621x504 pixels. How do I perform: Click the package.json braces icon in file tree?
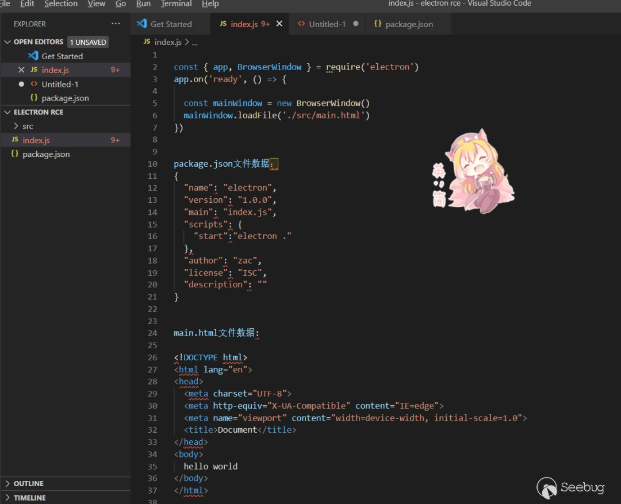point(15,154)
